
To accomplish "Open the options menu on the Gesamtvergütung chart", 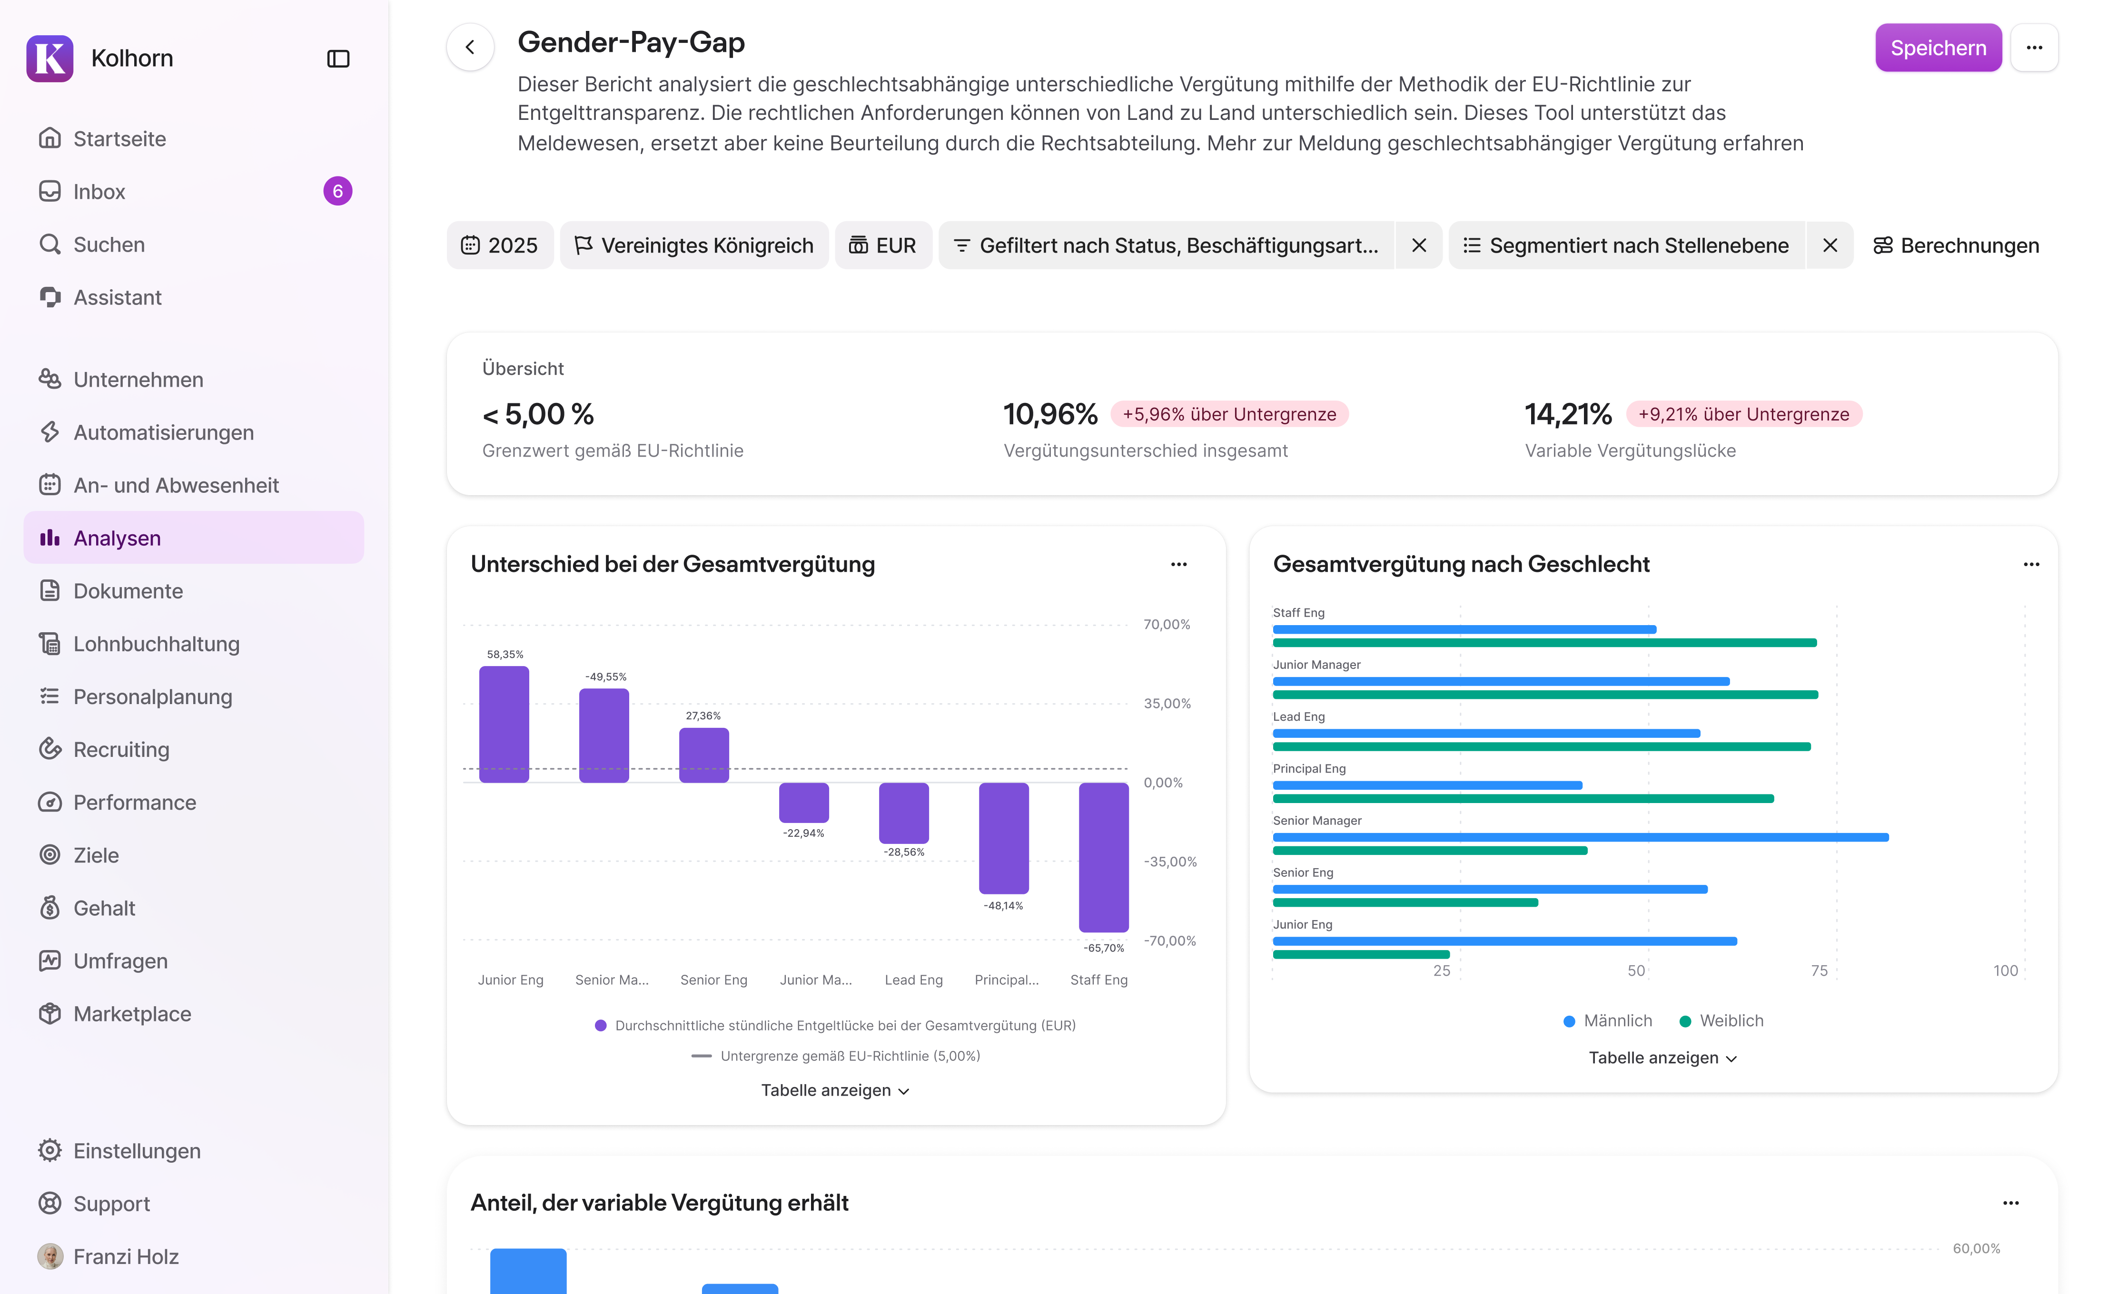I will [x=2031, y=563].
